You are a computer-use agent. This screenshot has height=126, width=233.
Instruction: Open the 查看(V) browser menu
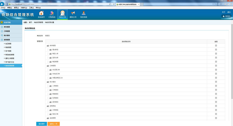point(16,8)
